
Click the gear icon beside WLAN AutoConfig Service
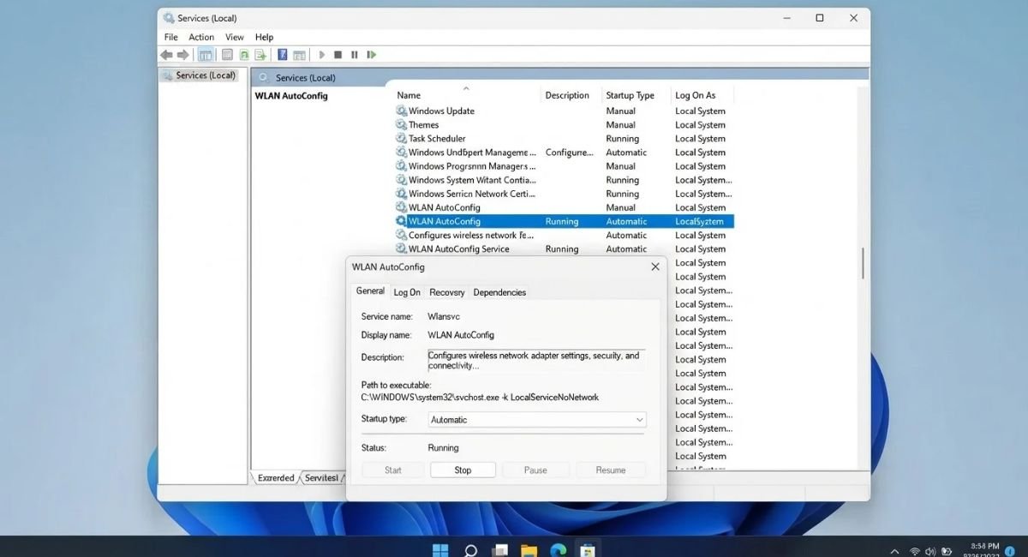[x=401, y=249]
